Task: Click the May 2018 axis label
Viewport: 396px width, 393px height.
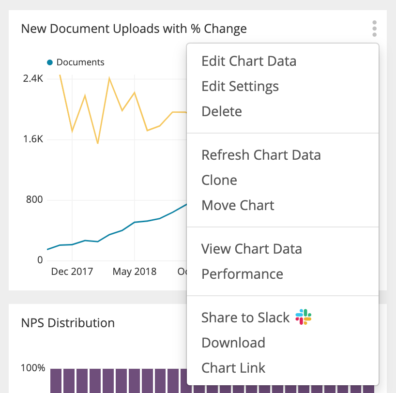Action: point(135,272)
